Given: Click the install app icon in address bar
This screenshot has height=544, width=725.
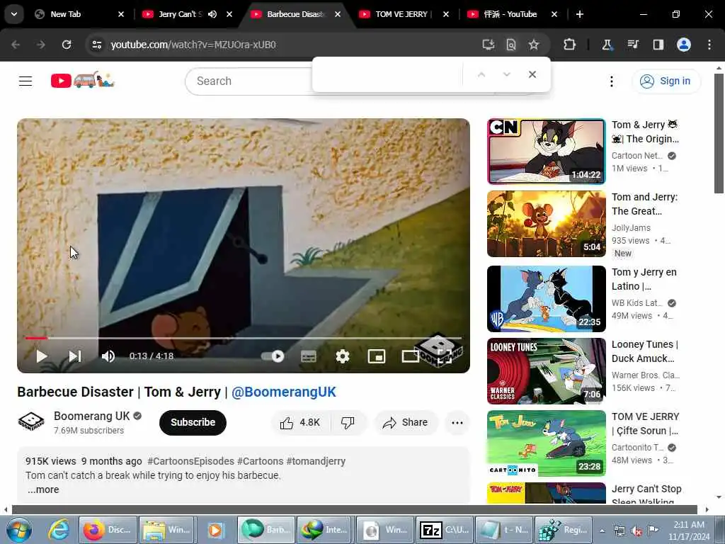Looking at the screenshot, I should pos(489,45).
